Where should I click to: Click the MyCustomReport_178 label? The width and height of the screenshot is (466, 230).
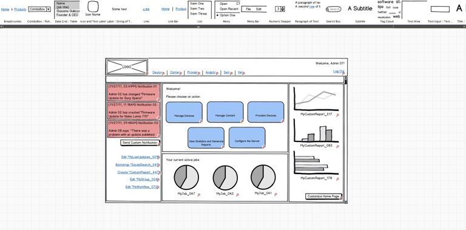coord(316,178)
